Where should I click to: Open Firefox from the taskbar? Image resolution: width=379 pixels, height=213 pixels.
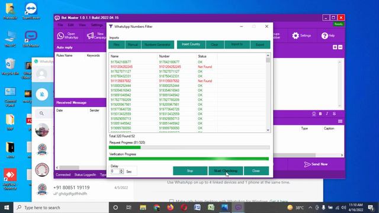171,208
